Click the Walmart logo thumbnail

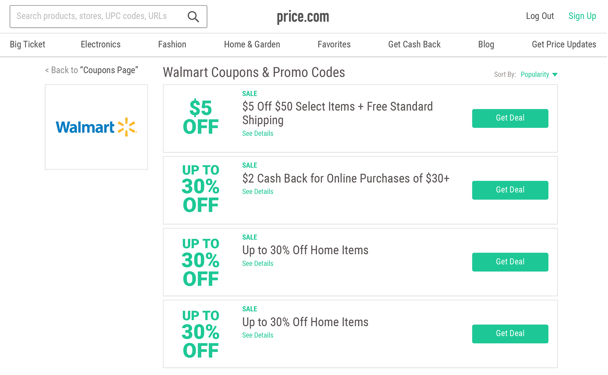pos(96,127)
